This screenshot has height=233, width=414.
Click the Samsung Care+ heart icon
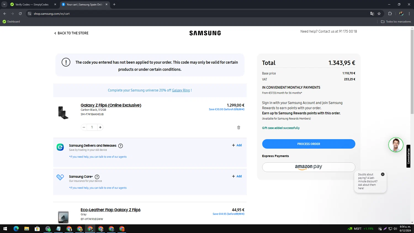(60, 177)
